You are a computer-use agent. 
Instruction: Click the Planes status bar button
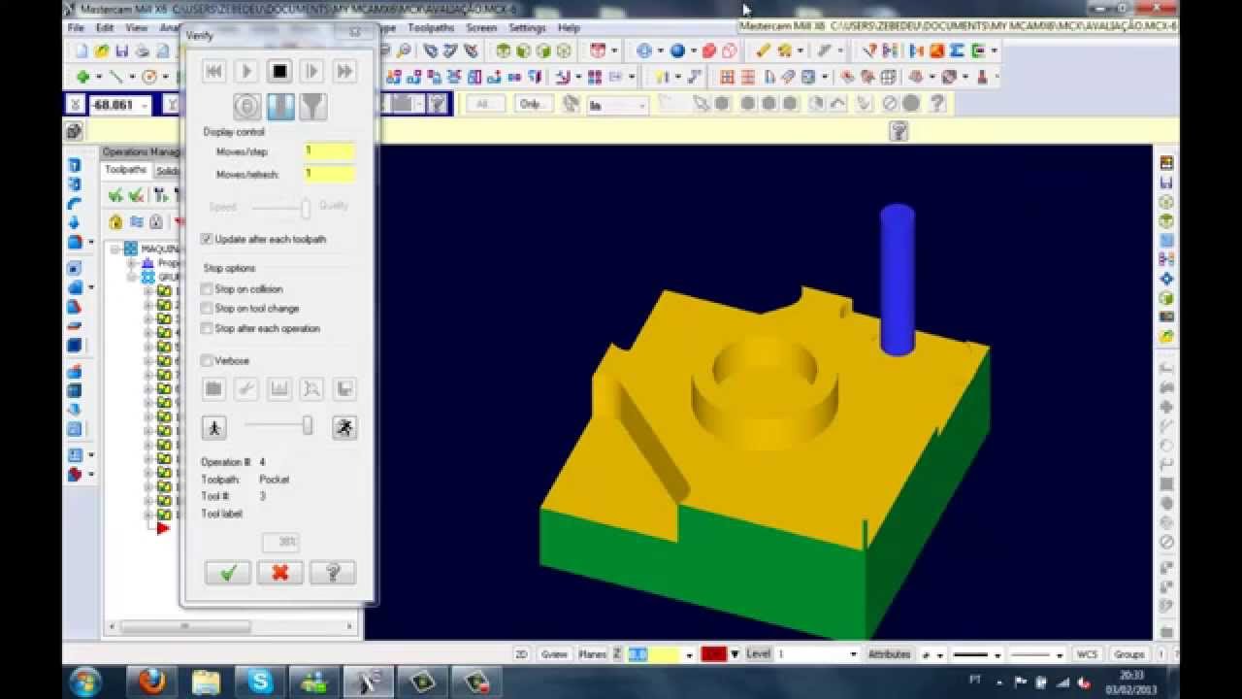coord(592,654)
